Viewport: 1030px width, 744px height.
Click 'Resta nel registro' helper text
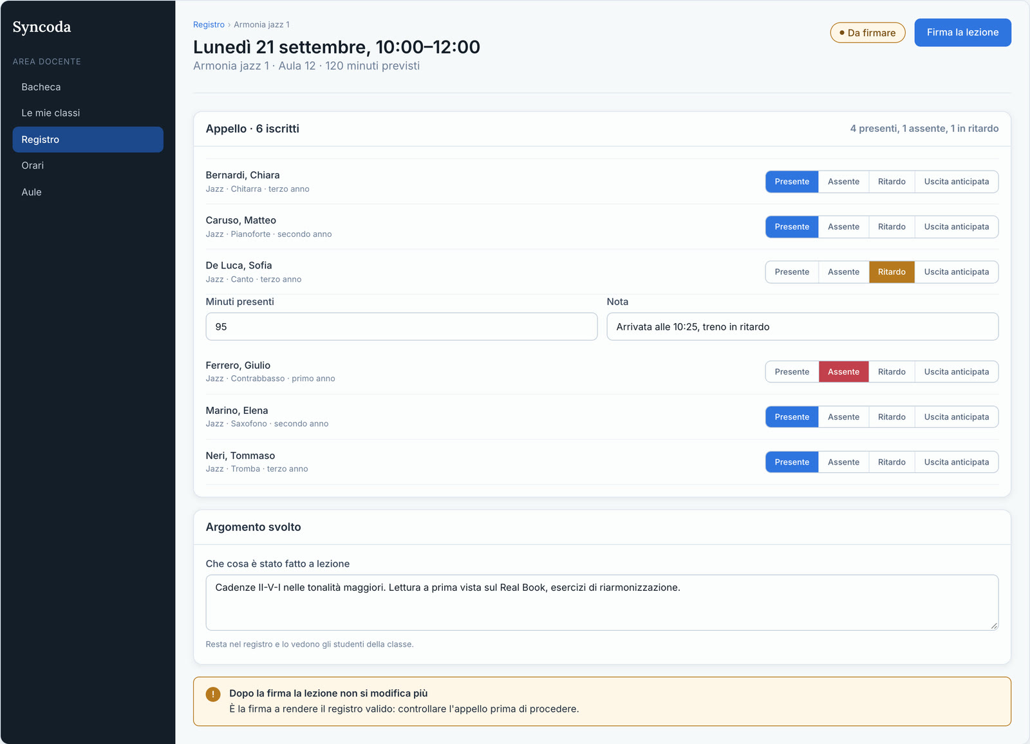pos(310,644)
